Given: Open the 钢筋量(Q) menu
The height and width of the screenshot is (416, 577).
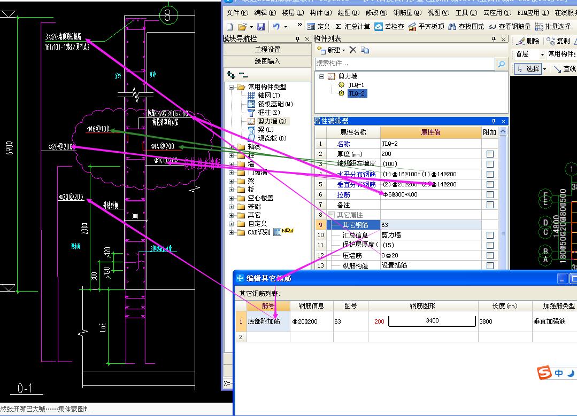Looking at the screenshot, I should (407, 13).
